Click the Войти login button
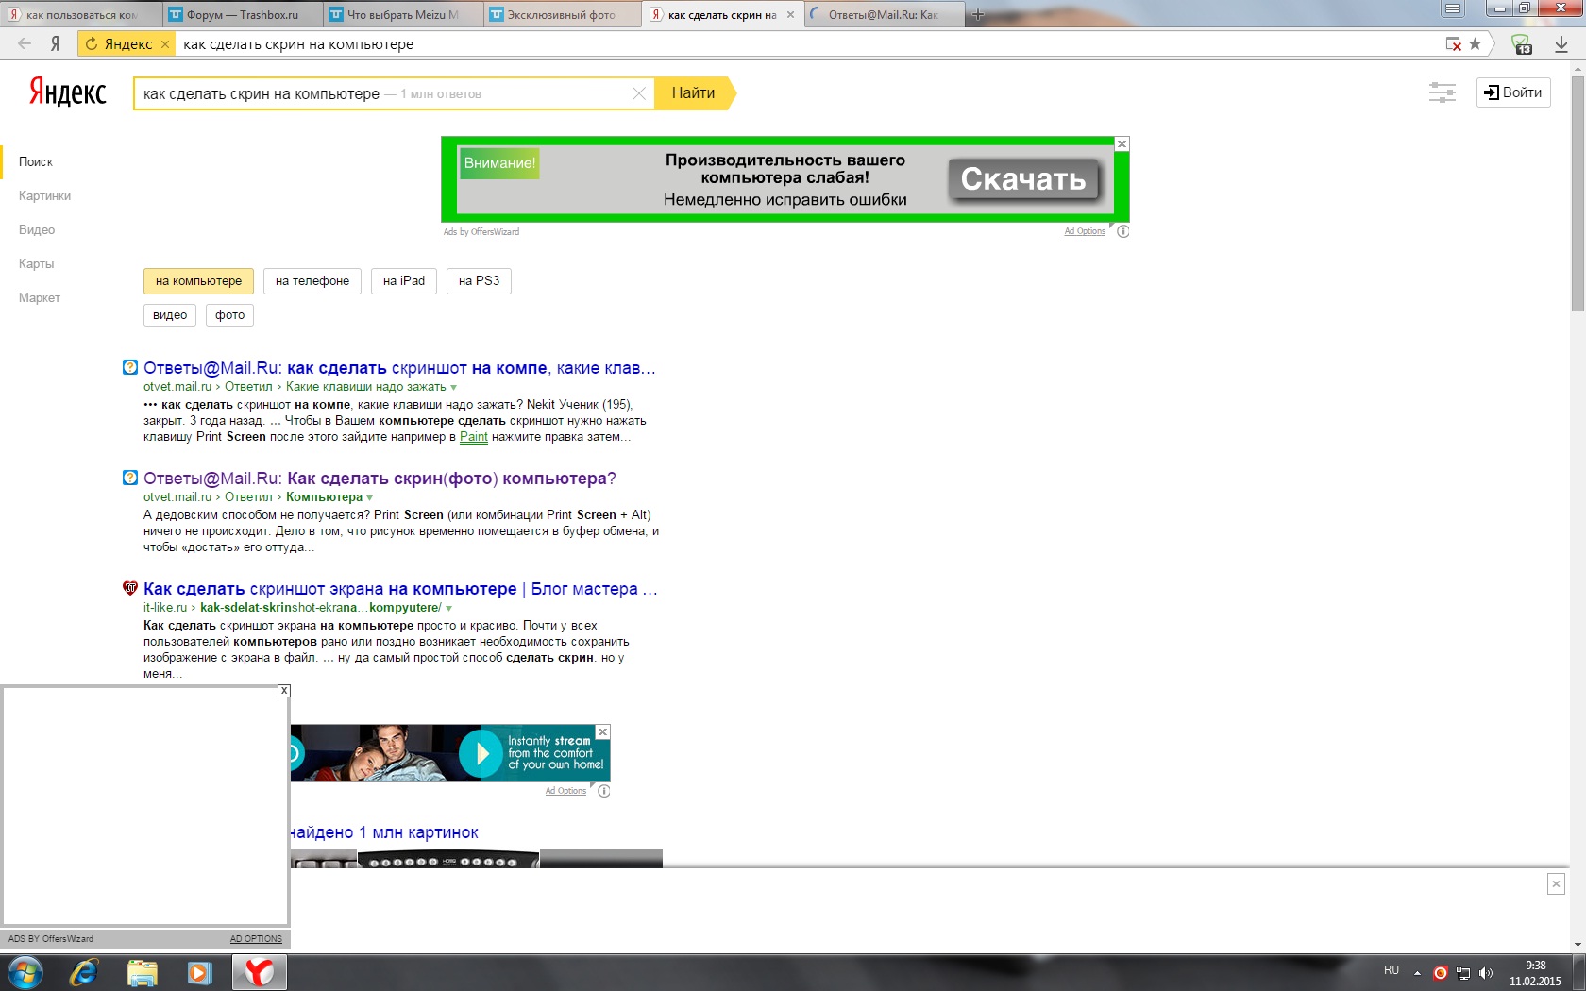The height and width of the screenshot is (991, 1586). coord(1513,92)
